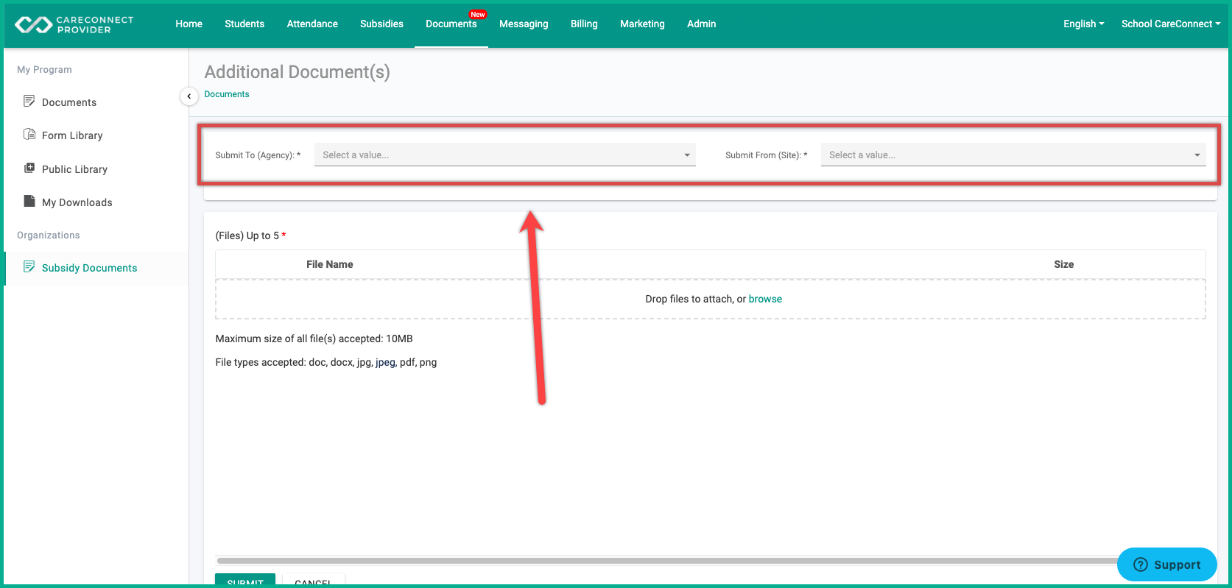Open the School CareConnect account menu
Viewport: 1232px width, 588px height.
pyautogui.click(x=1171, y=24)
